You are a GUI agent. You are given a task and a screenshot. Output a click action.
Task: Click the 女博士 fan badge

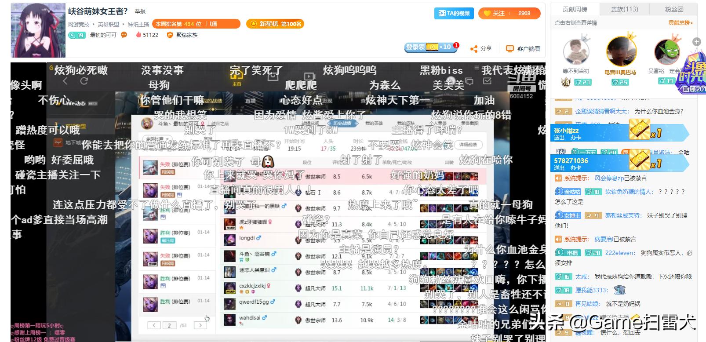tap(568, 215)
